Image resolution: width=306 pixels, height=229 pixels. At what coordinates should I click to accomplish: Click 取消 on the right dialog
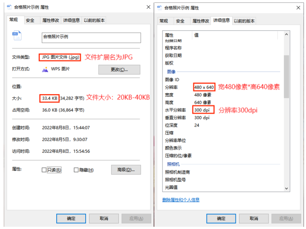[x=253, y=218]
